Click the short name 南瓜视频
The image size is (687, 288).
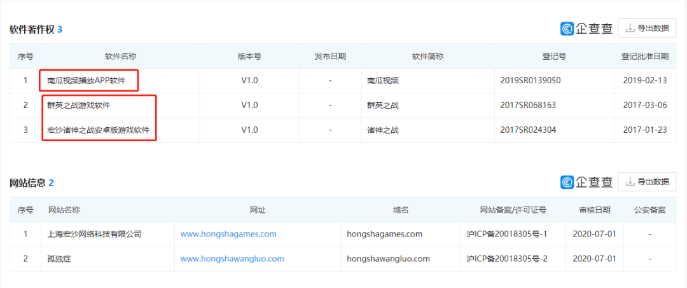(x=383, y=81)
